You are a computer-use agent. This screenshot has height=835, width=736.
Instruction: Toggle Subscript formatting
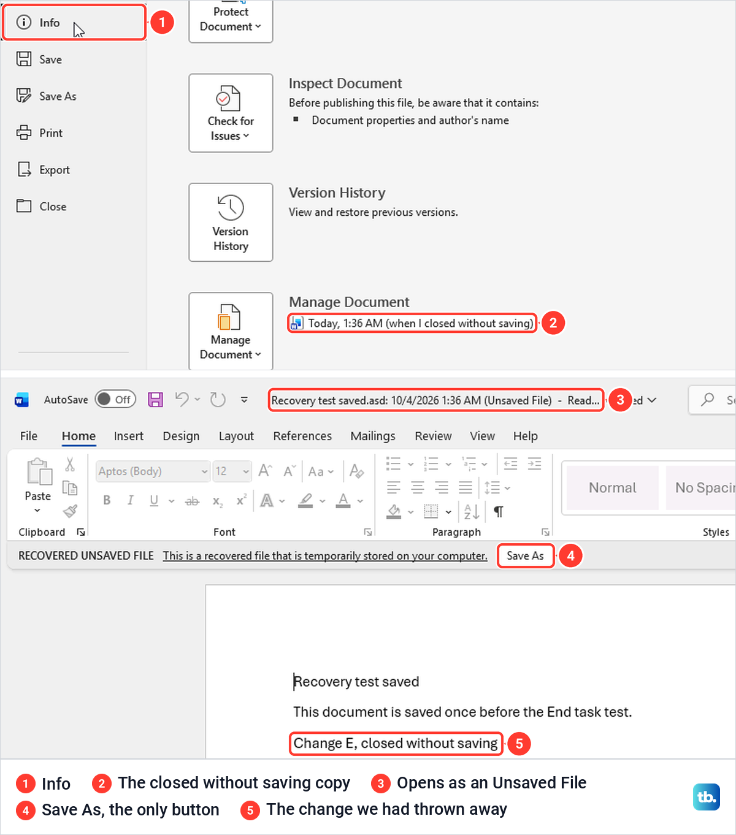tap(217, 501)
